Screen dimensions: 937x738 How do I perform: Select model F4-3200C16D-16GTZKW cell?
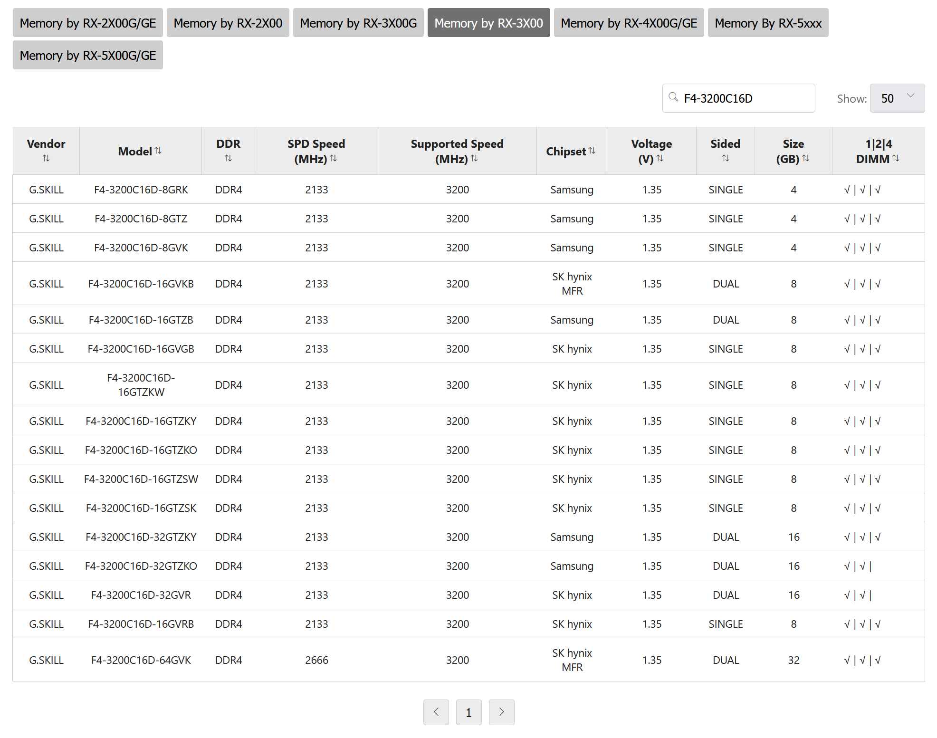141,385
